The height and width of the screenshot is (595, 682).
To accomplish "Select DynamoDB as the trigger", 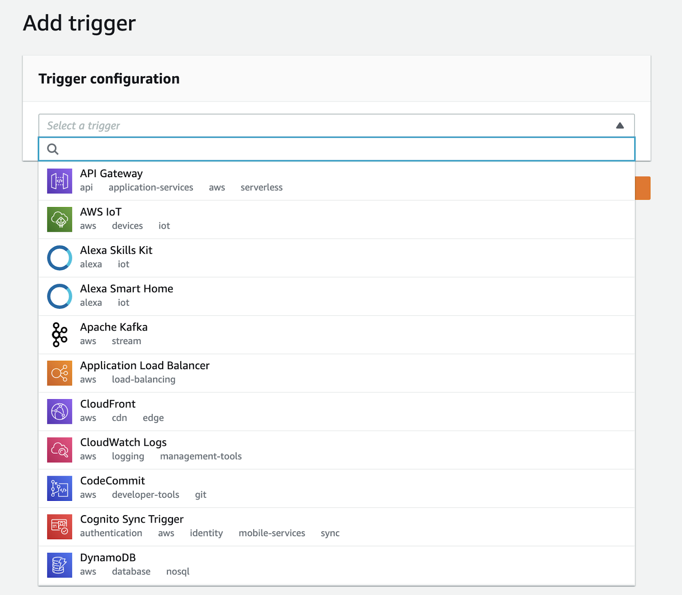I will (x=336, y=565).
